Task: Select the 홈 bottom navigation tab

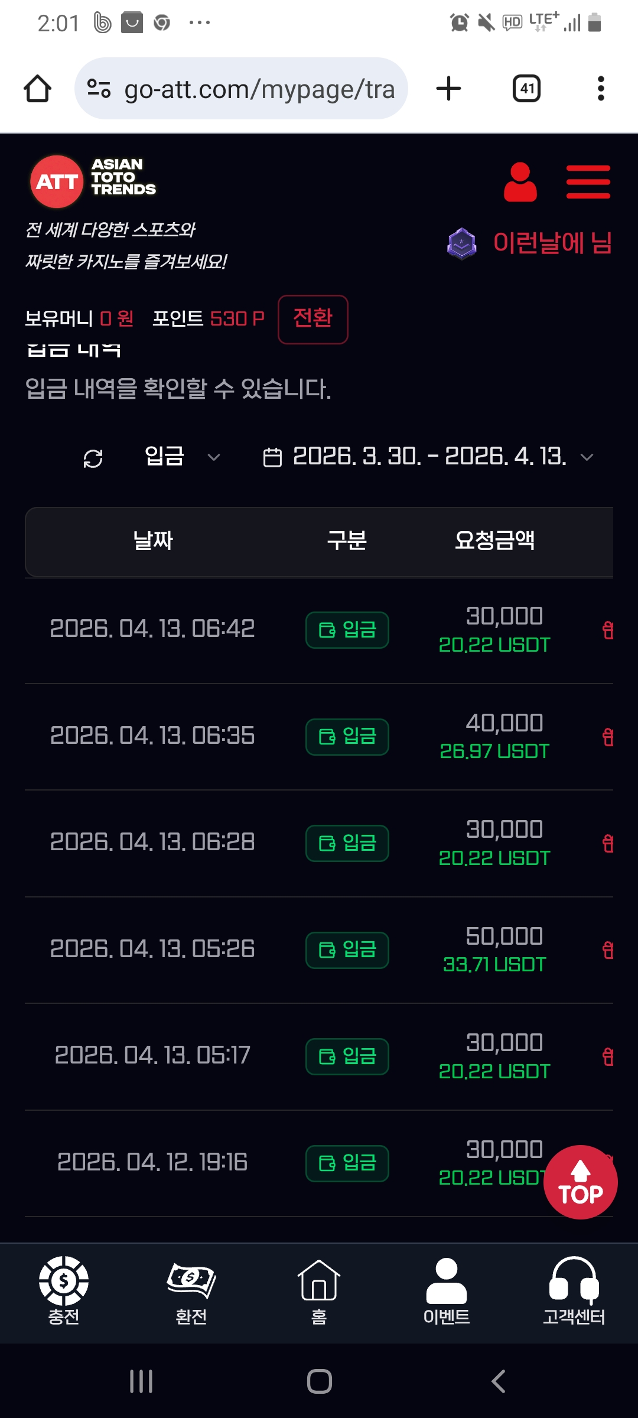Action: tap(319, 1292)
